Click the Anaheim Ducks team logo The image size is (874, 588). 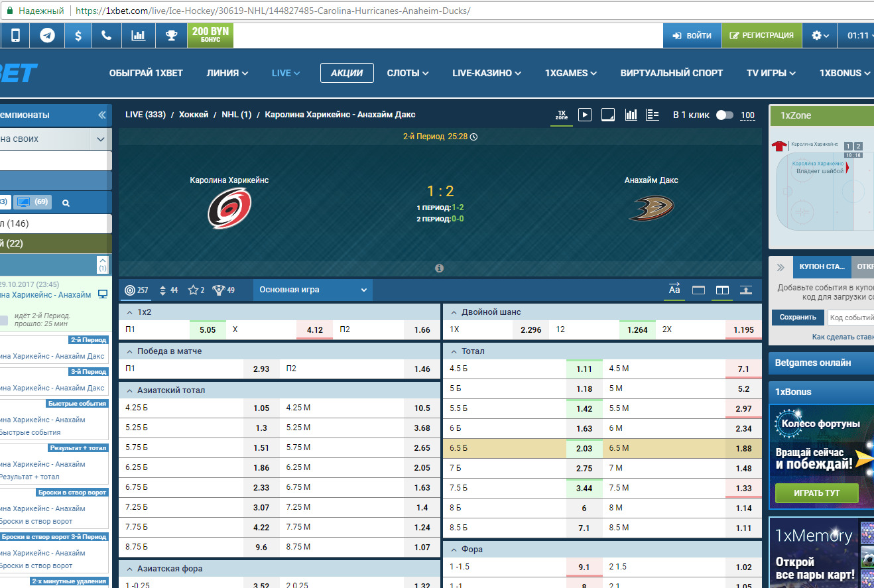(x=651, y=208)
